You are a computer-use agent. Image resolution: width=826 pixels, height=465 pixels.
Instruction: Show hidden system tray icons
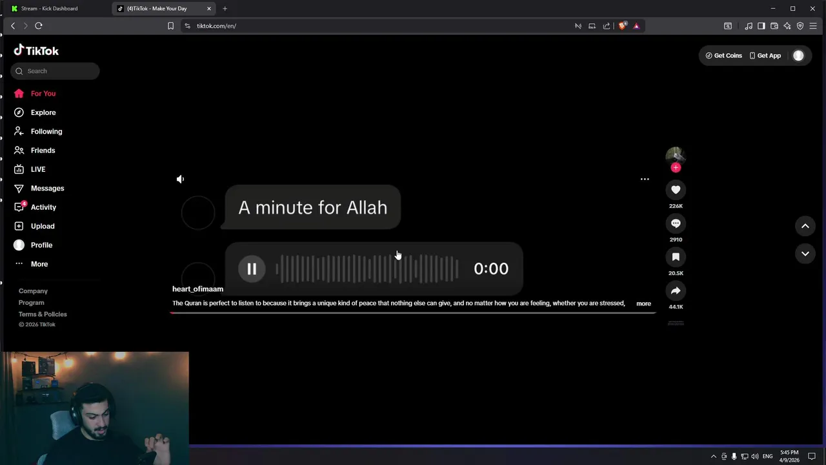714,457
